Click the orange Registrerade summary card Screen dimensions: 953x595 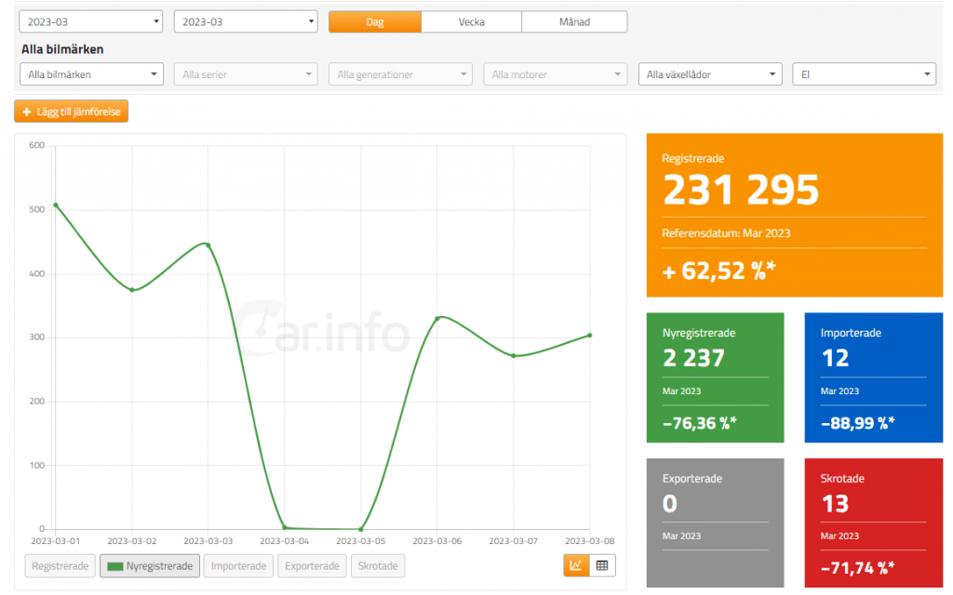[x=794, y=215]
